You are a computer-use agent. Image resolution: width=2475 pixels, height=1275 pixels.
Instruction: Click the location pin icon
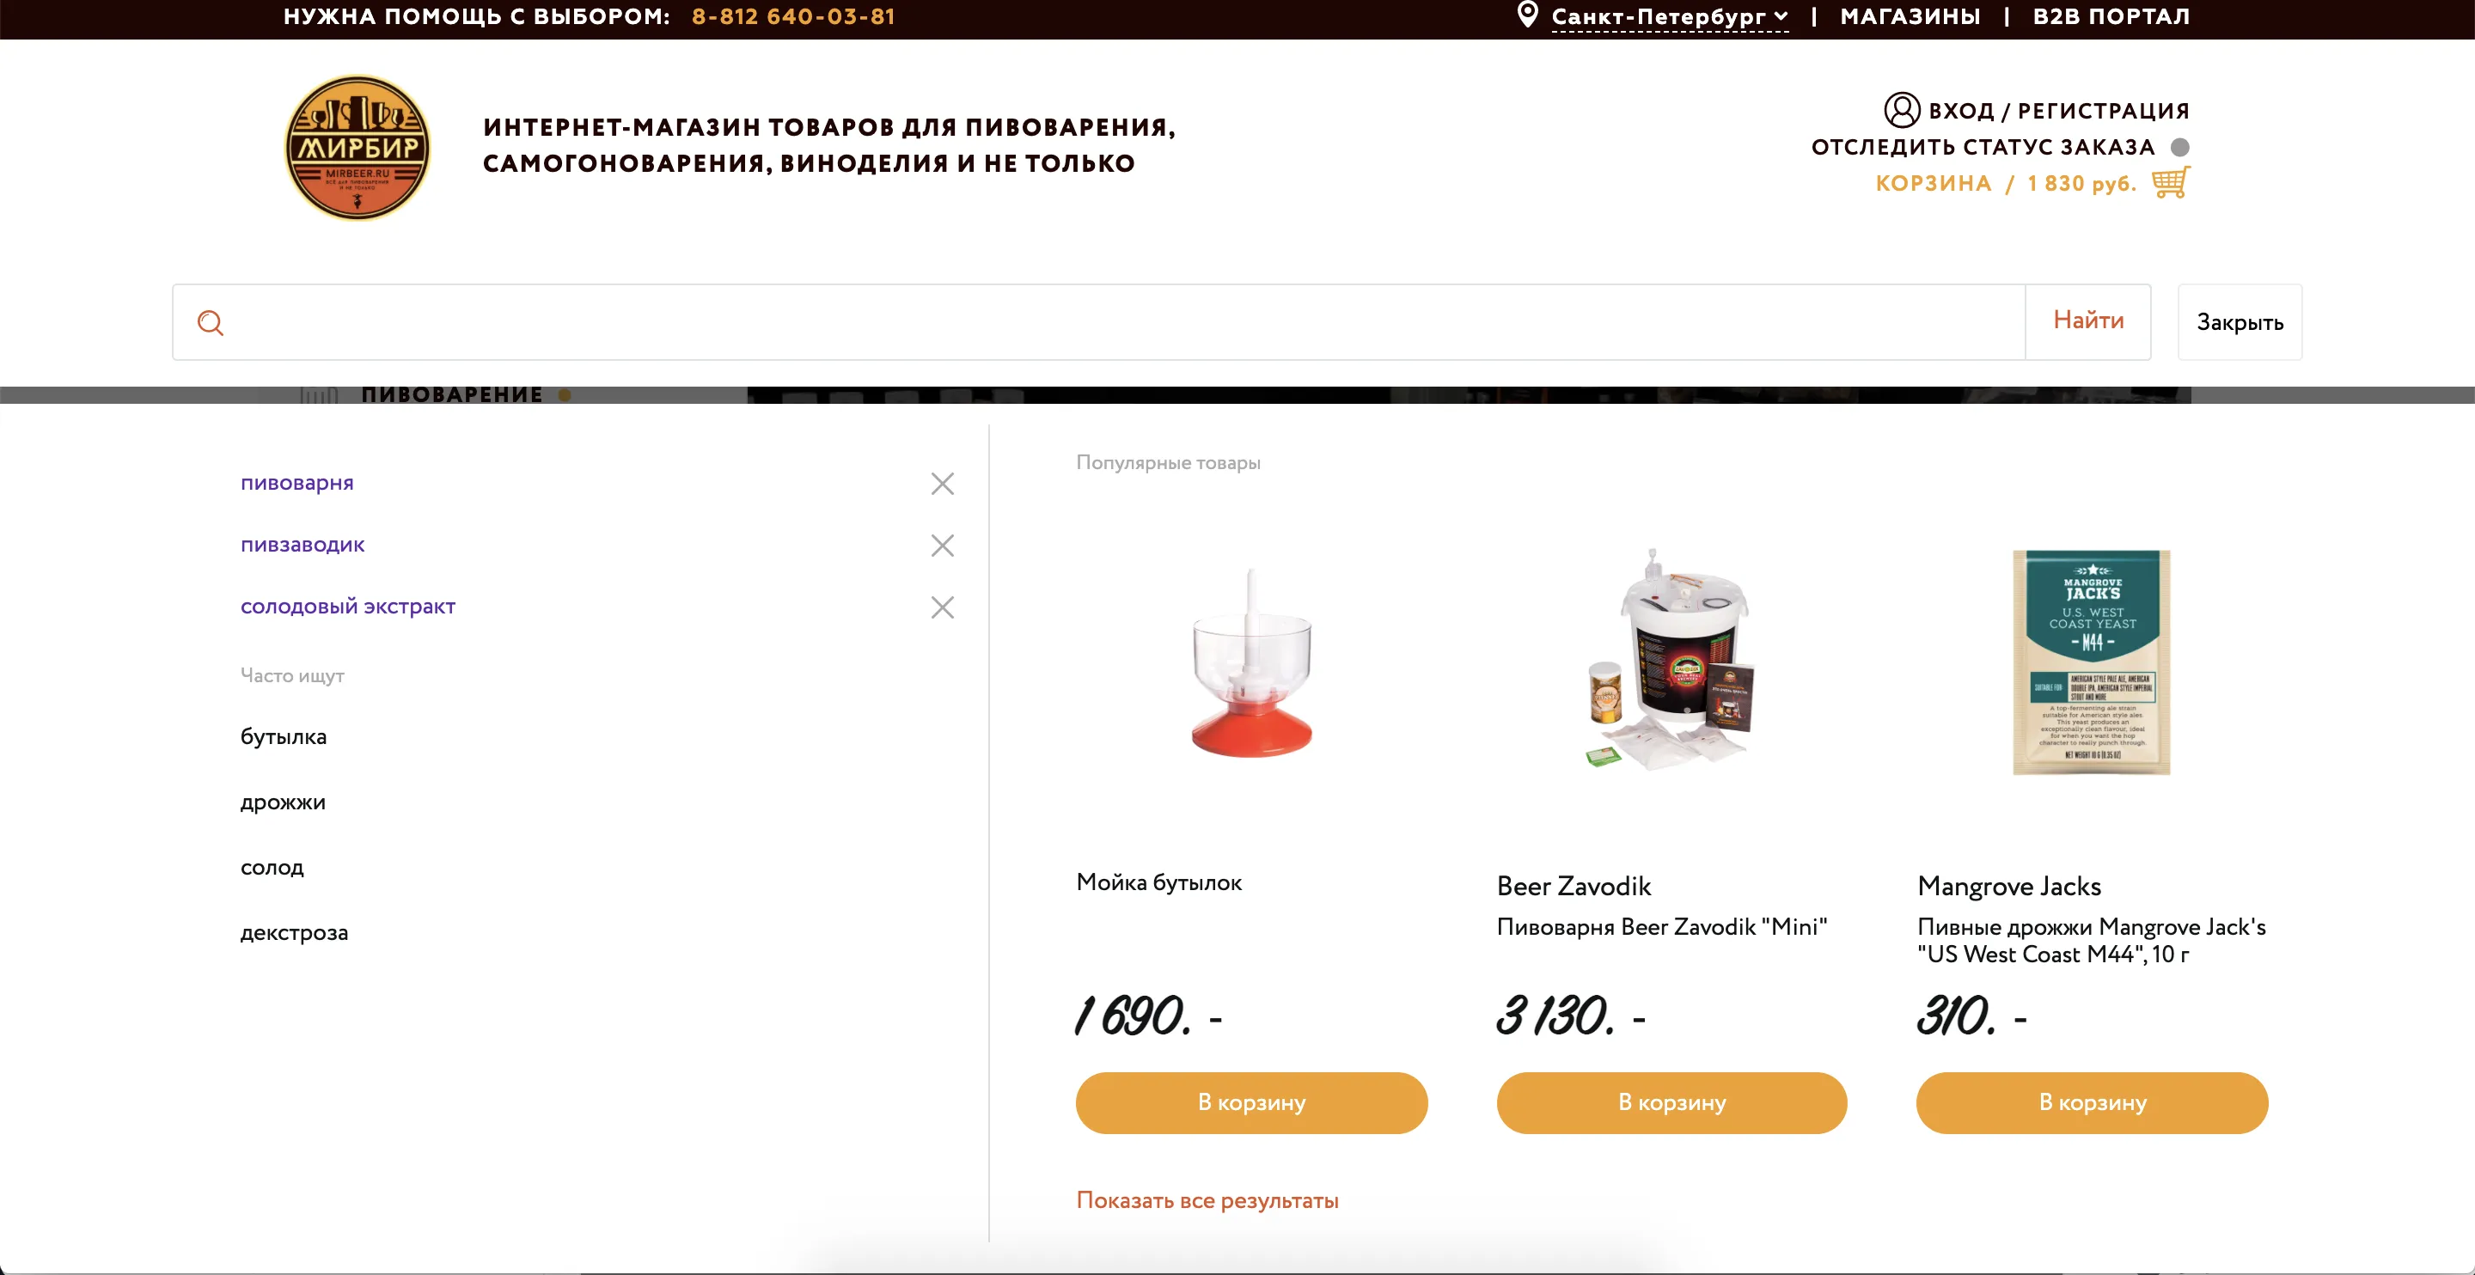1529,15
